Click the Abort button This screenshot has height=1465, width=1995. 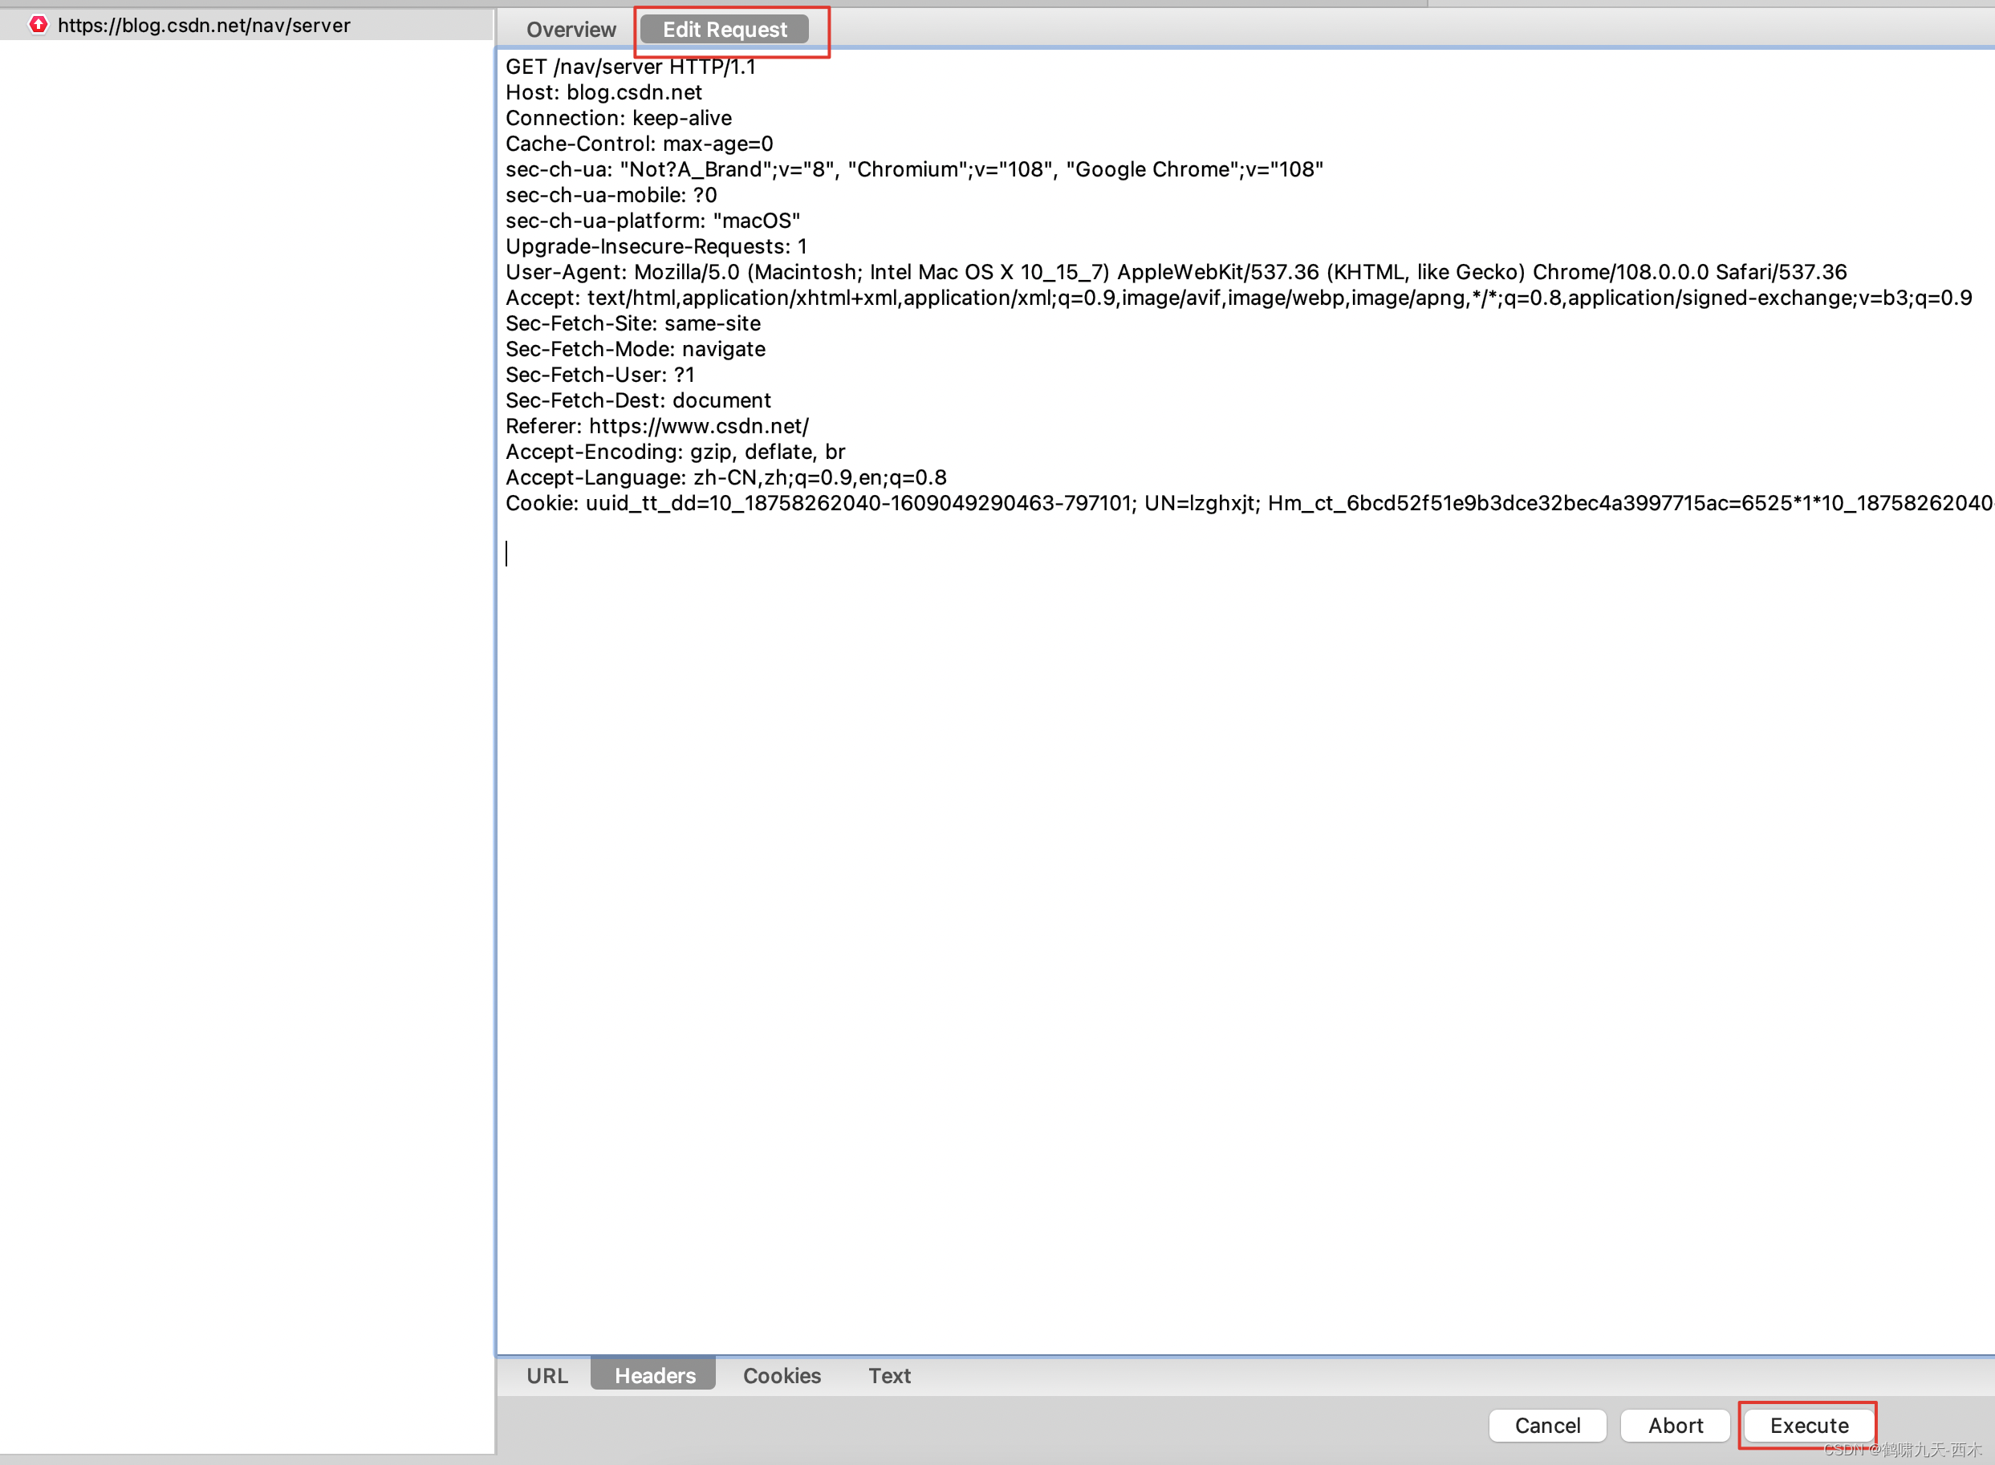[x=1675, y=1425]
